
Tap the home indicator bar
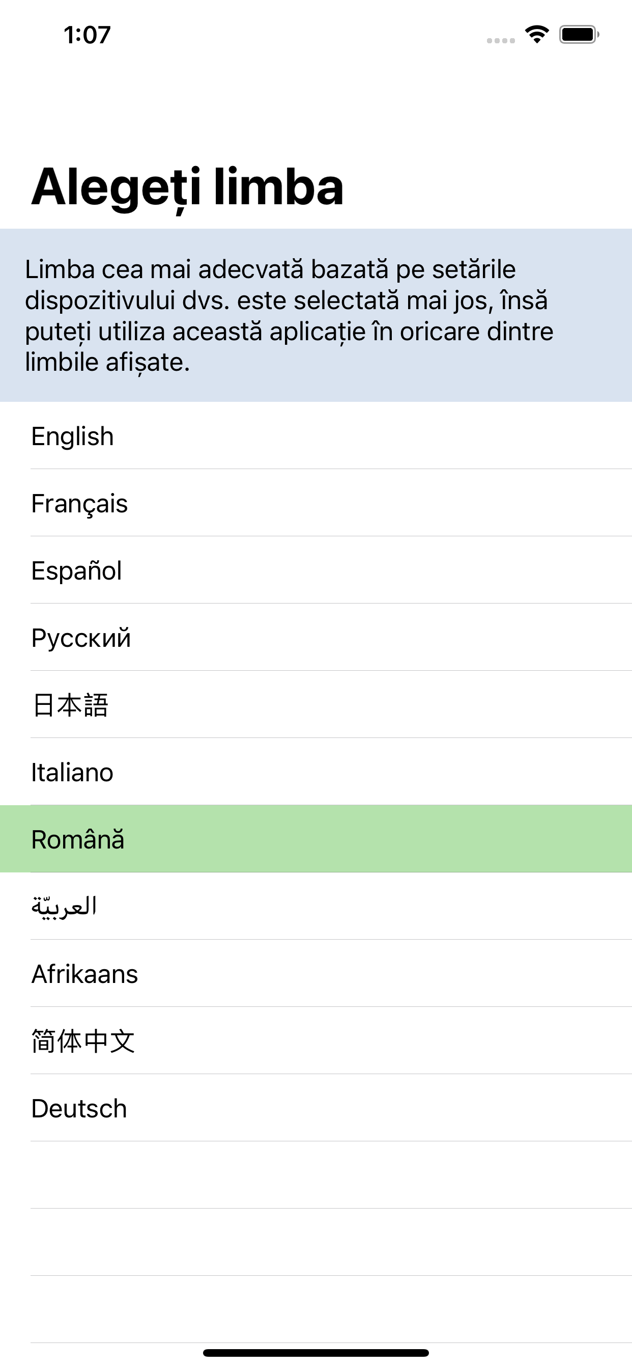tap(316, 1353)
